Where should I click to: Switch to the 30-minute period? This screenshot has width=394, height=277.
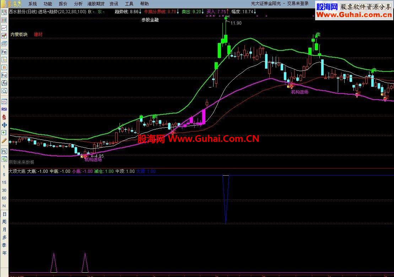[4, 190]
